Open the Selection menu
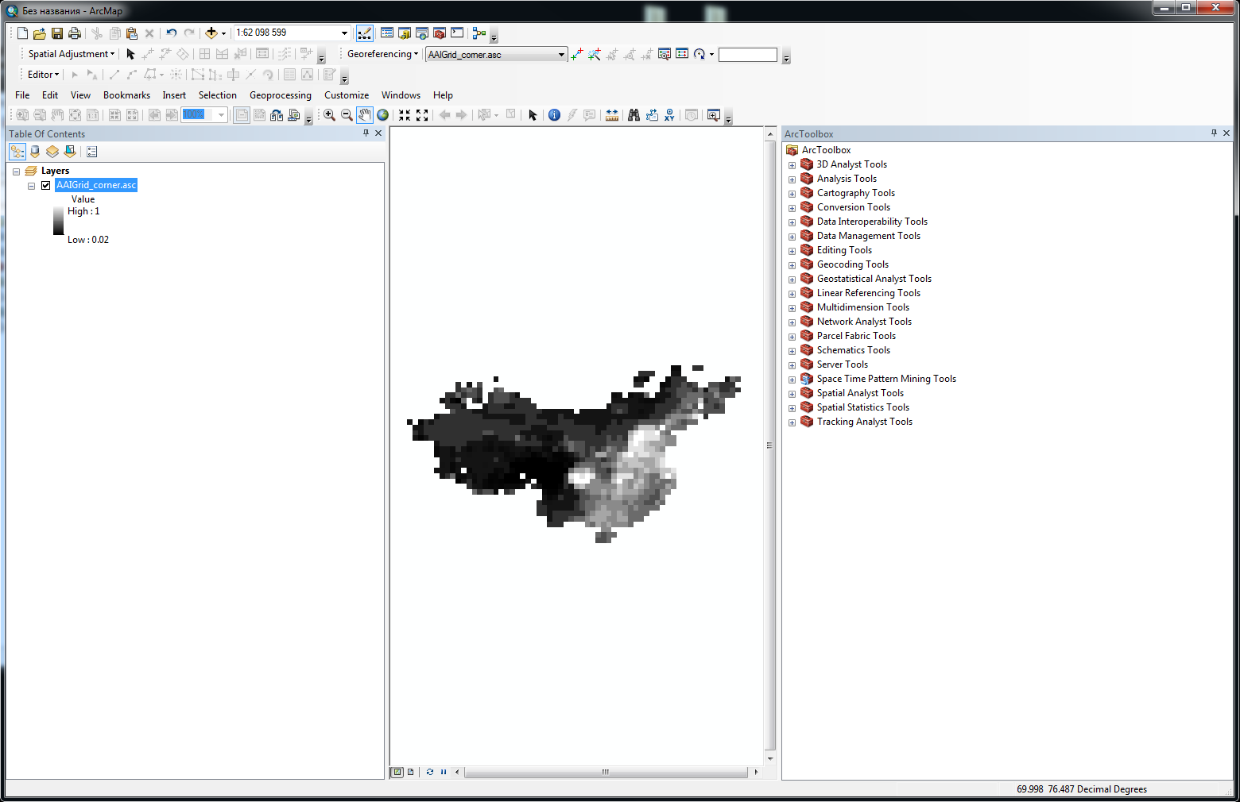The height and width of the screenshot is (802, 1240). tap(217, 94)
